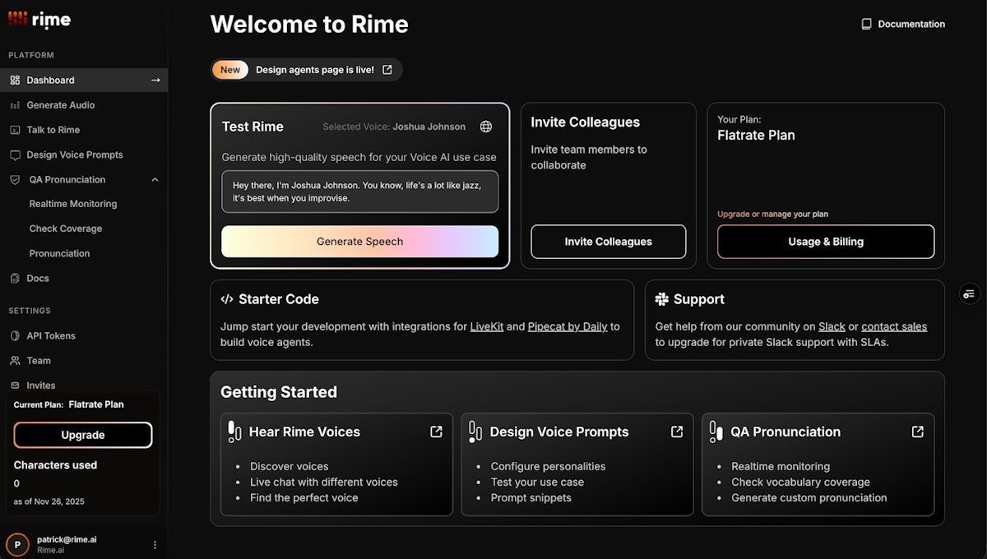Open Documentation via the book icon

point(865,24)
